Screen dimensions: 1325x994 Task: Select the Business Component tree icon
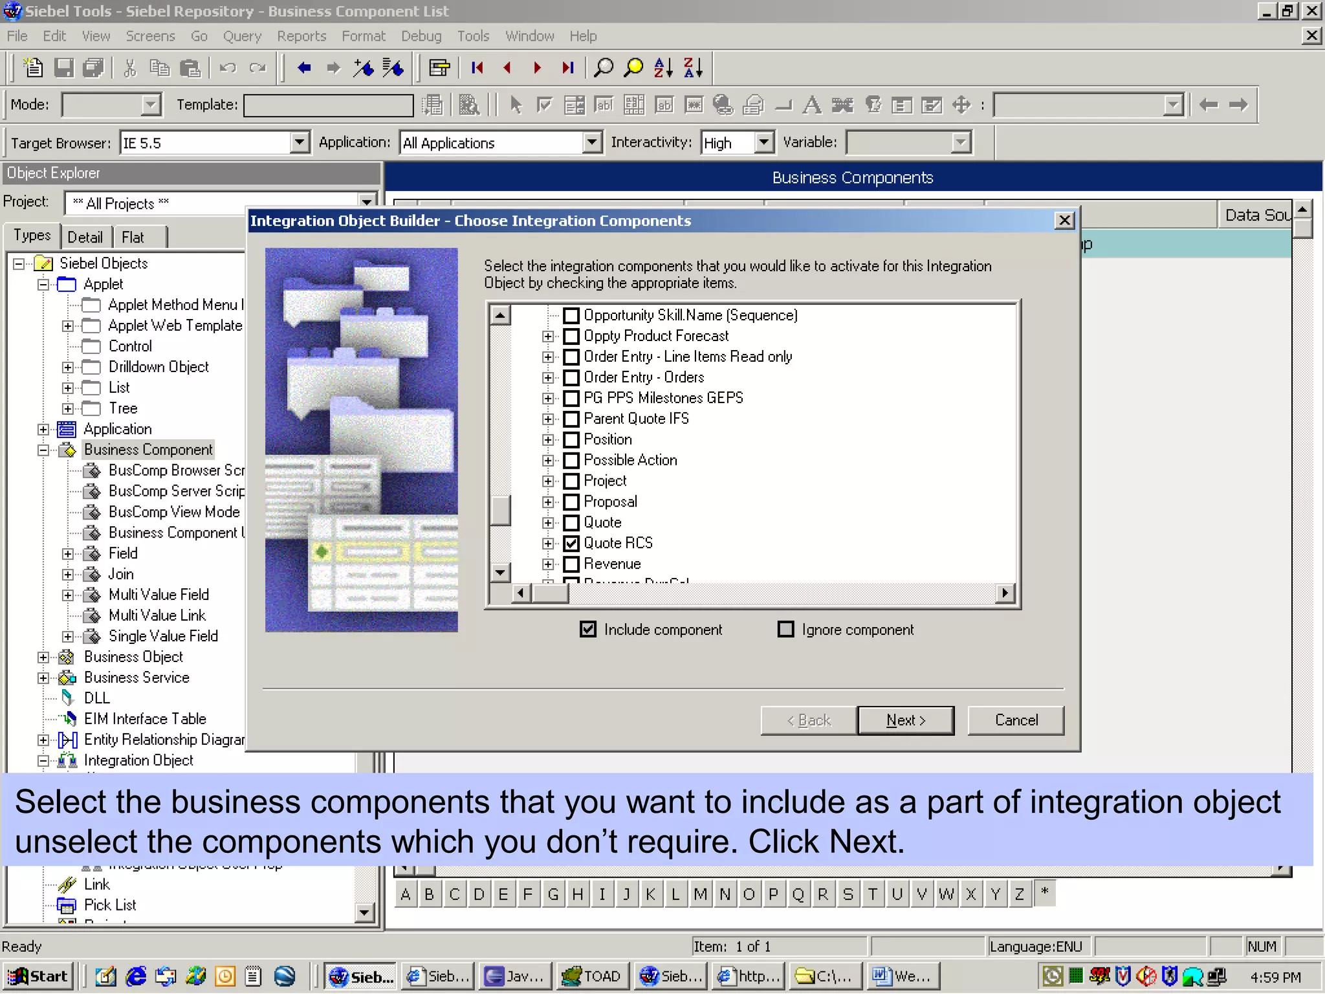point(67,450)
